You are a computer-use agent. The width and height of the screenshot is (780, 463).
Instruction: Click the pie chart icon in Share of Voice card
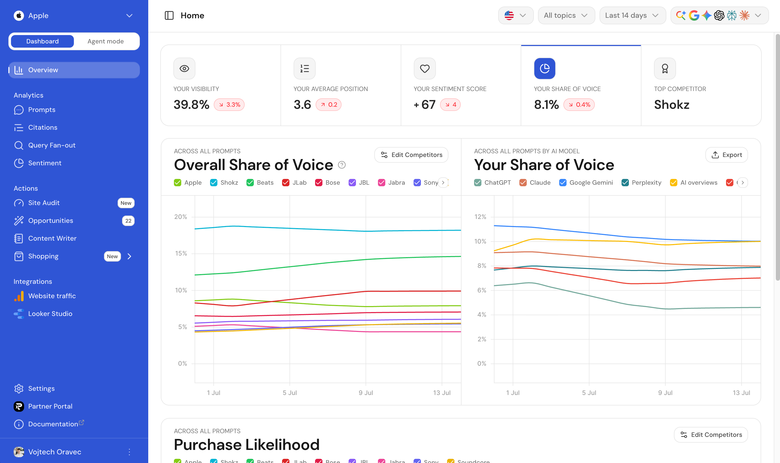coord(545,68)
